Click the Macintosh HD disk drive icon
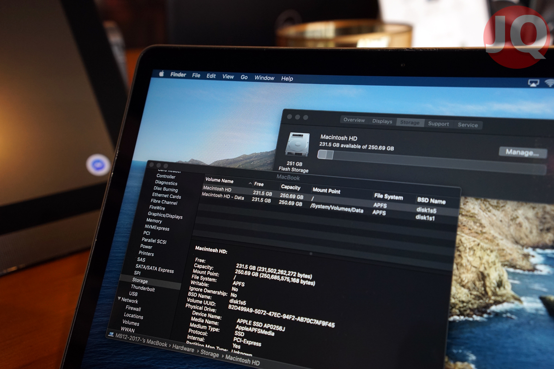Viewport: 554px width, 369px height. (297, 144)
